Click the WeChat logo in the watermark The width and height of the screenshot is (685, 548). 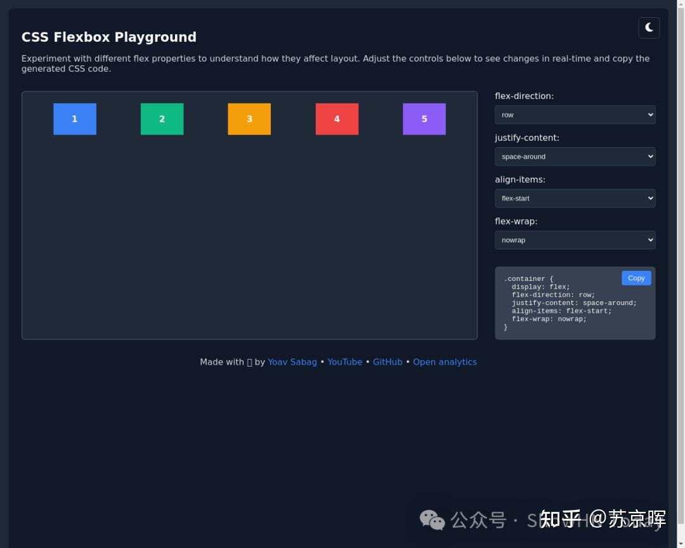tap(432, 520)
